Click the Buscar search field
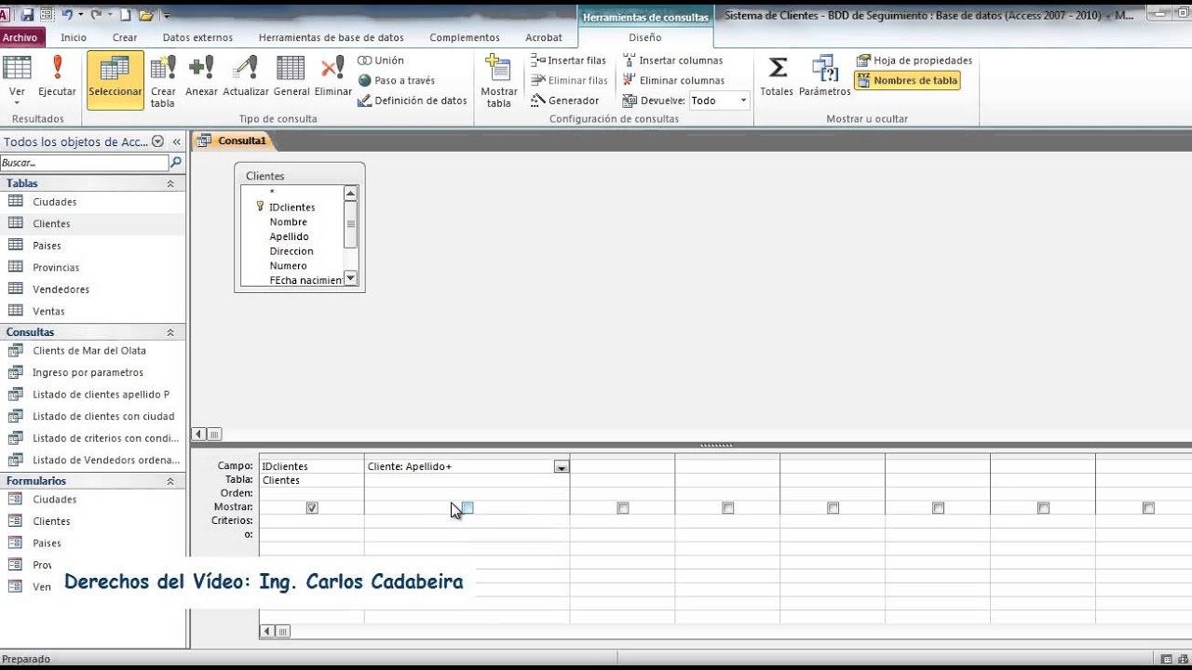1192x670 pixels. point(85,162)
